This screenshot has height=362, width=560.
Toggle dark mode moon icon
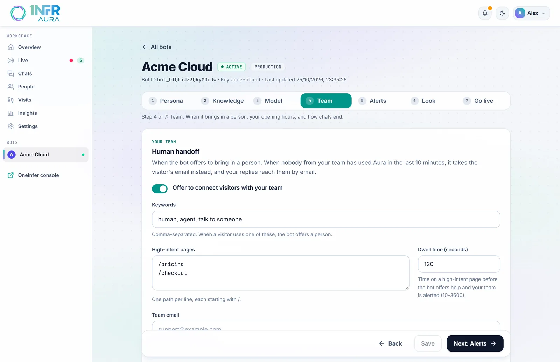(502, 13)
